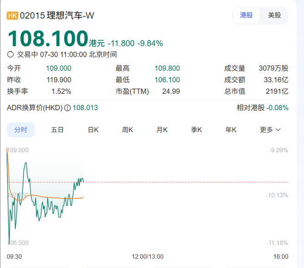Click the ADR换算价 value 108.013
This screenshot has height=268, width=304.
tap(85, 108)
